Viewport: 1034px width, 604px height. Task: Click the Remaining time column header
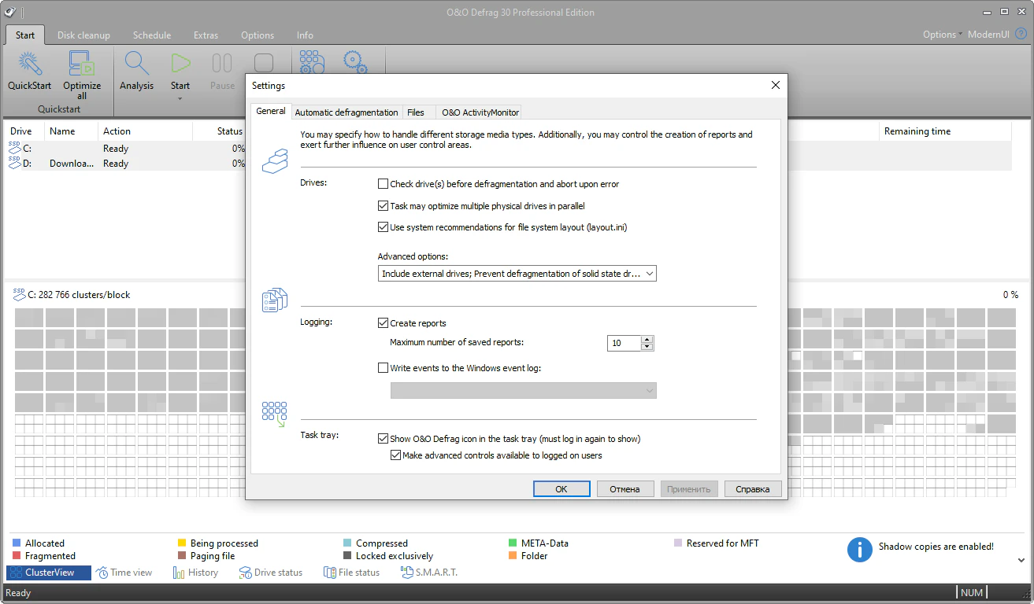coord(943,131)
